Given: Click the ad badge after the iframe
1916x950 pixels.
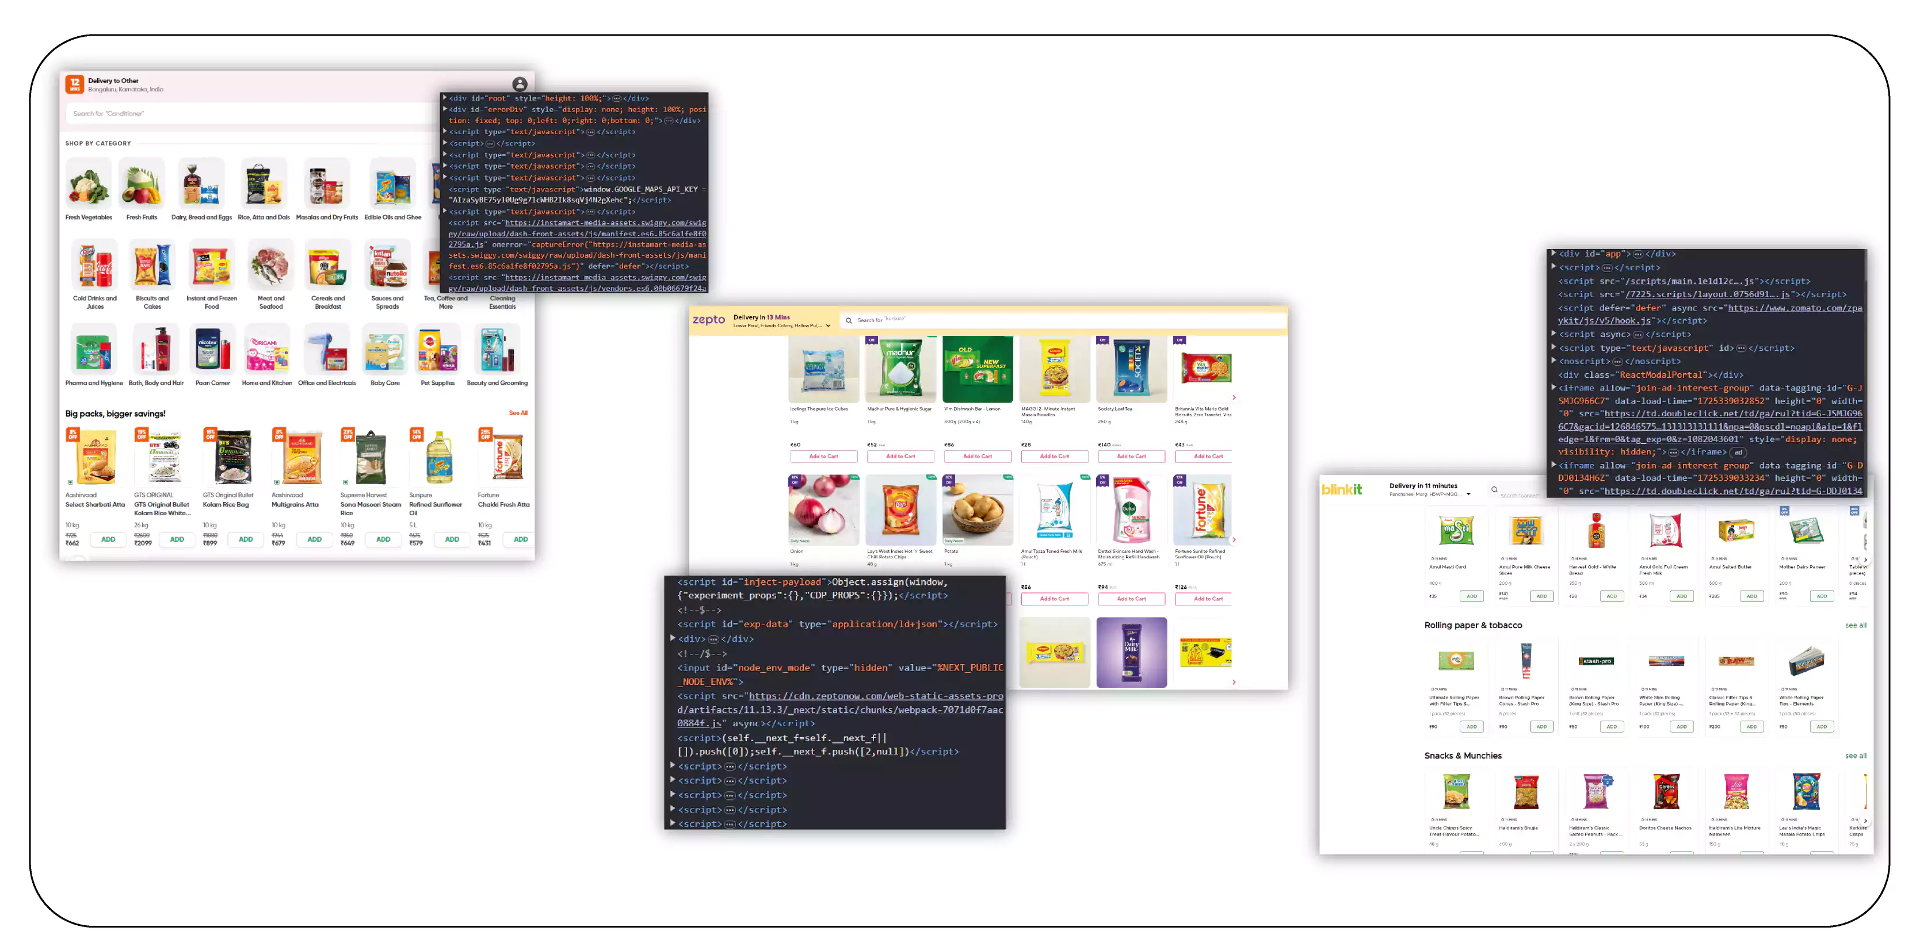Looking at the screenshot, I should (1738, 452).
